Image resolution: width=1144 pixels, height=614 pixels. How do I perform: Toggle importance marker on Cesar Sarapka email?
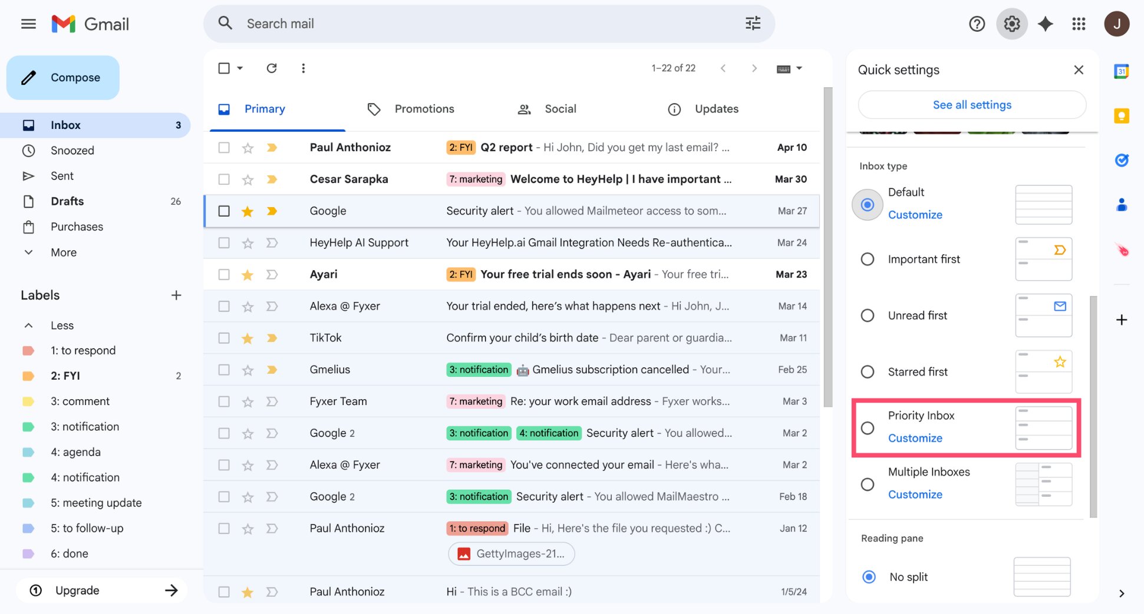pyautogui.click(x=272, y=180)
